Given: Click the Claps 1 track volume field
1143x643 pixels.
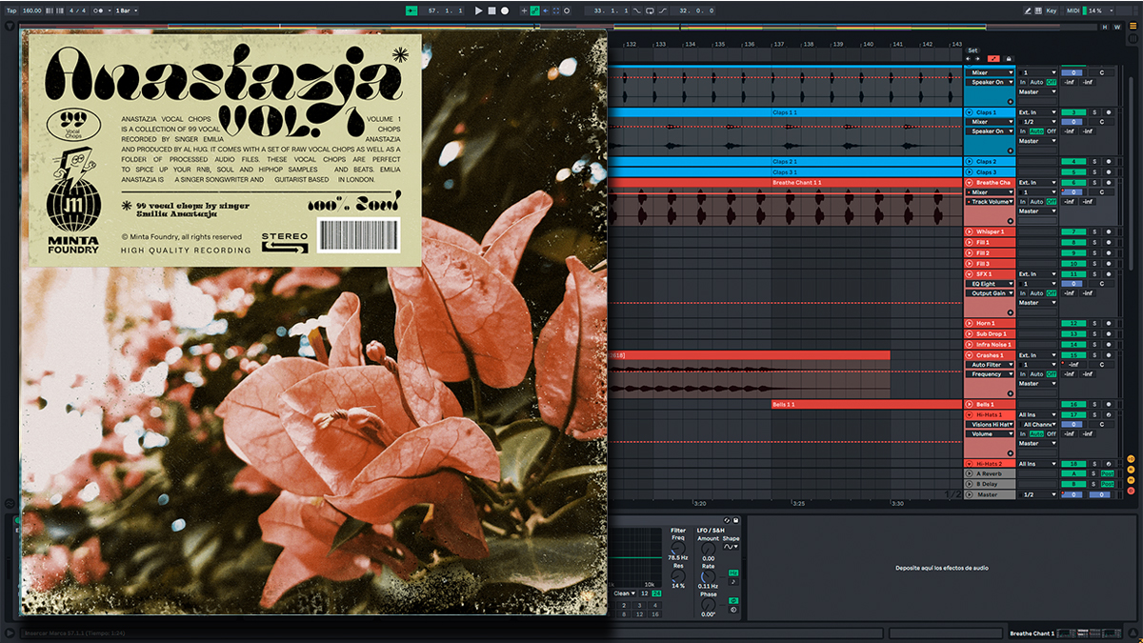Looking at the screenshot, I should [x=1073, y=122].
